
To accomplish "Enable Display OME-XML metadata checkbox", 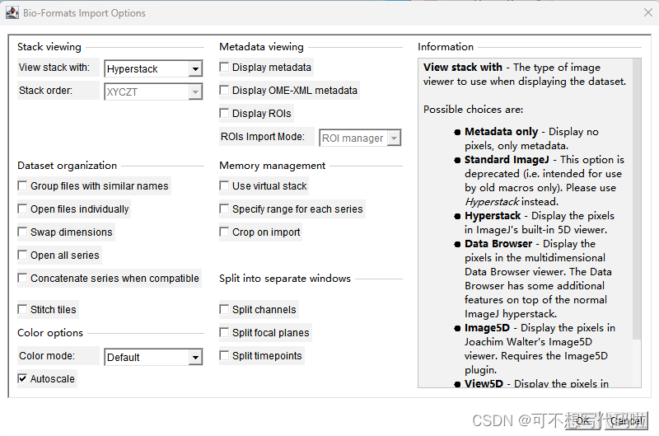I will pyautogui.click(x=224, y=90).
